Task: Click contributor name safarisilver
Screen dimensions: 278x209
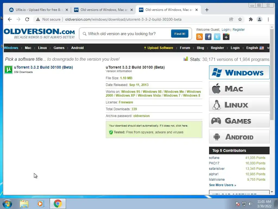Action: [x=217, y=169]
